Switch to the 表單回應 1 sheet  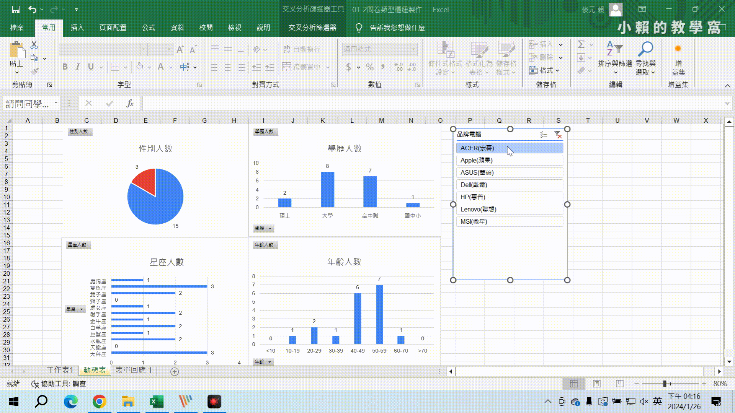click(134, 370)
